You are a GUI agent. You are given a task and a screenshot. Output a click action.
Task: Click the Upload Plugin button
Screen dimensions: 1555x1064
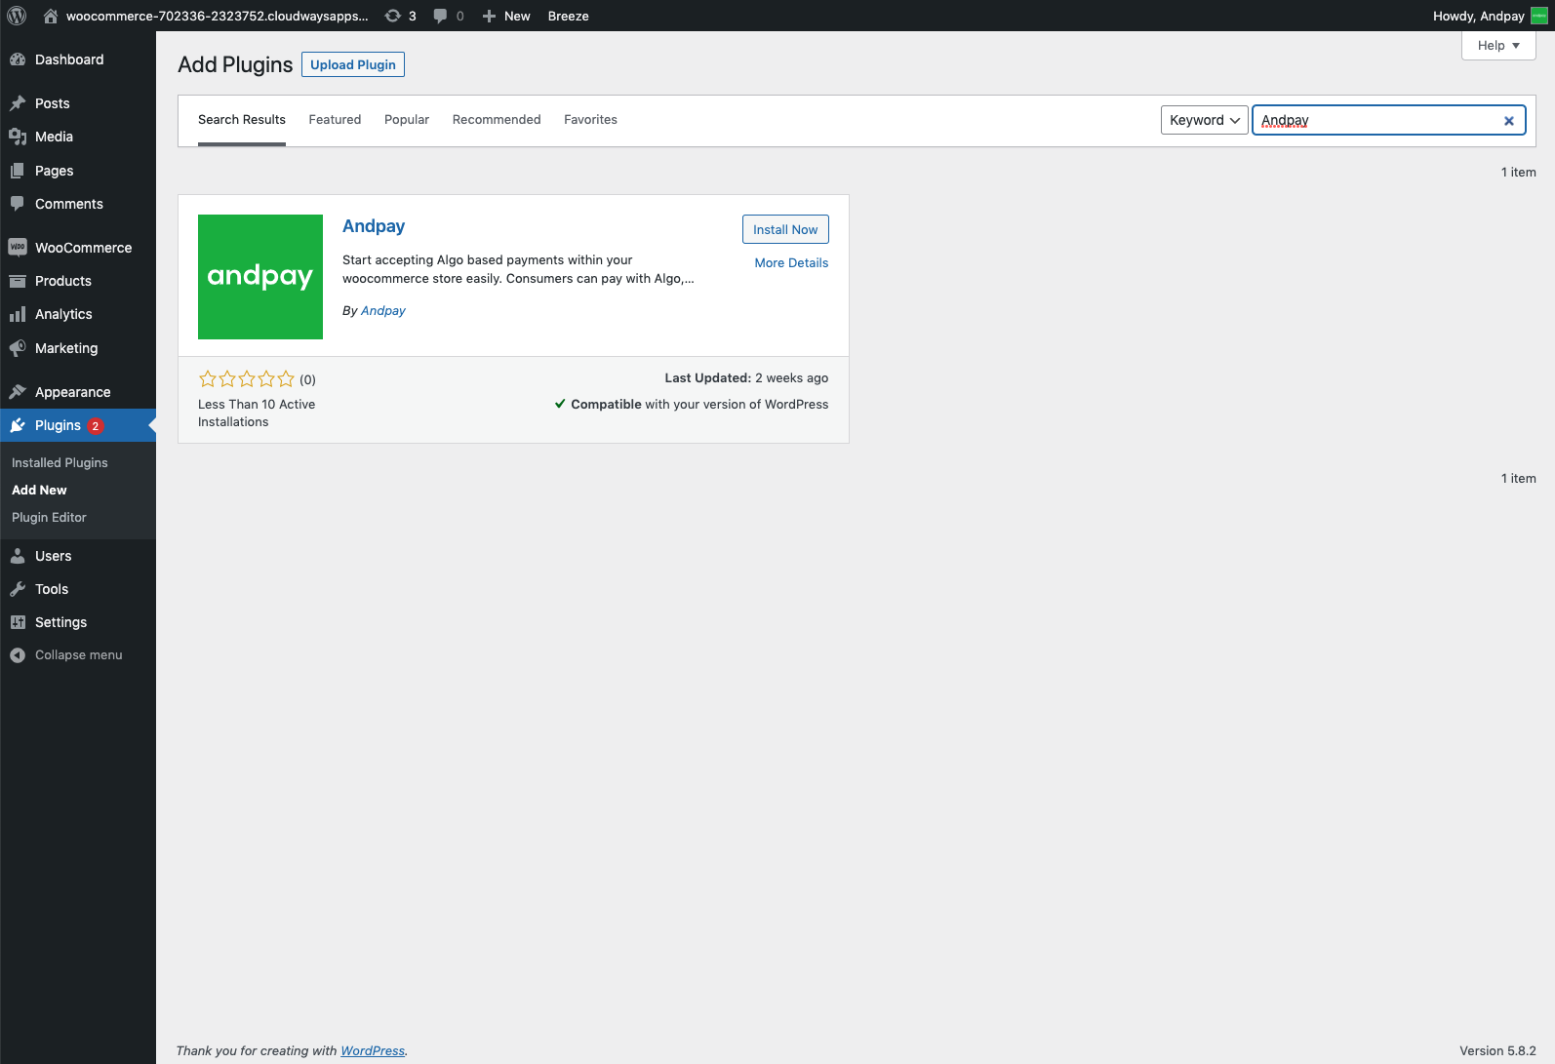click(353, 64)
